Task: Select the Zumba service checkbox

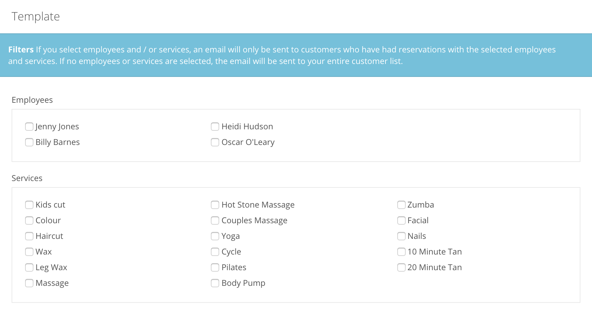Action: 401,205
